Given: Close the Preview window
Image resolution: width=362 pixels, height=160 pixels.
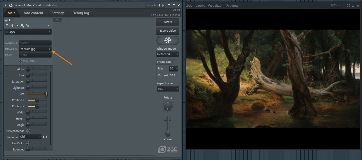Looking at the screenshot, I should [358, 5].
